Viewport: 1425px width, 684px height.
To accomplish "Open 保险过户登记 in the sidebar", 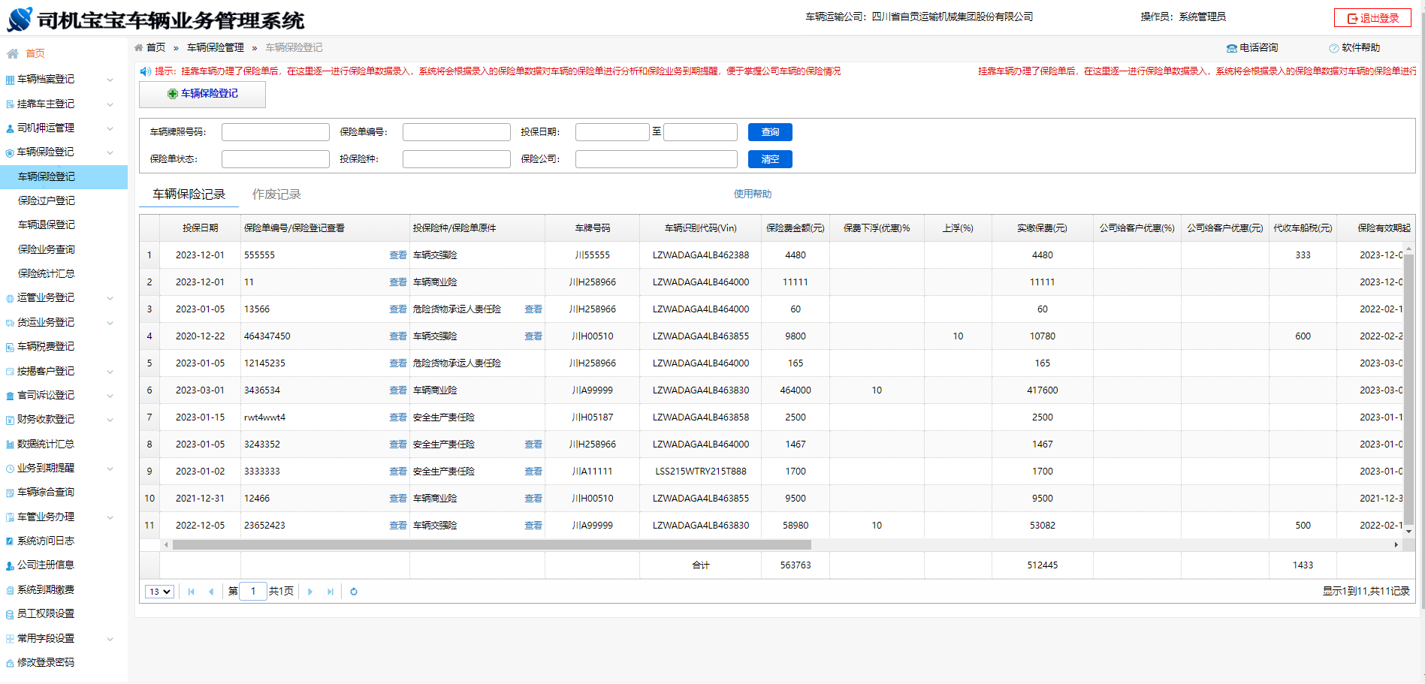I will pyautogui.click(x=47, y=200).
